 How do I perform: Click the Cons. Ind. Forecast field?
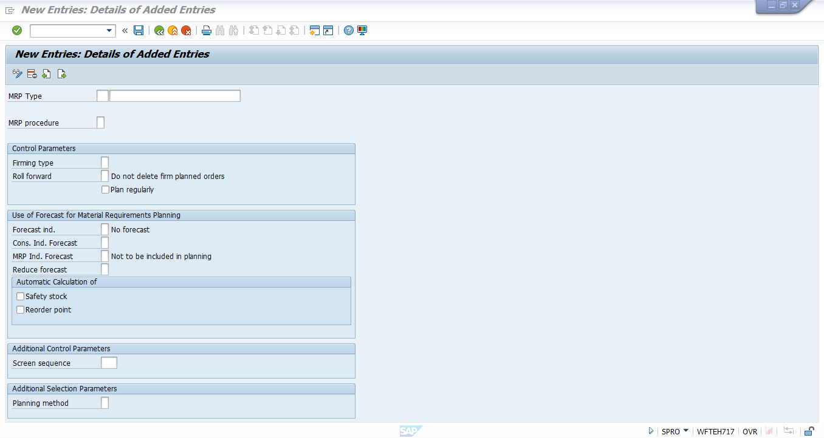105,243
